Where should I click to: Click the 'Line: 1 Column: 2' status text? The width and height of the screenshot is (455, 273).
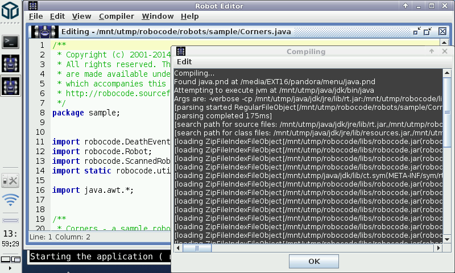(60, 237)
